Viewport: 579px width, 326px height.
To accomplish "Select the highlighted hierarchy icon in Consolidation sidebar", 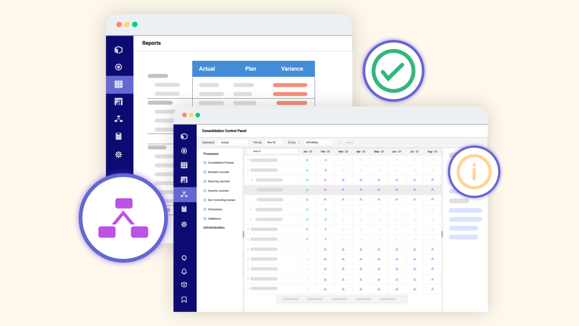I will (x=184, y=194).
